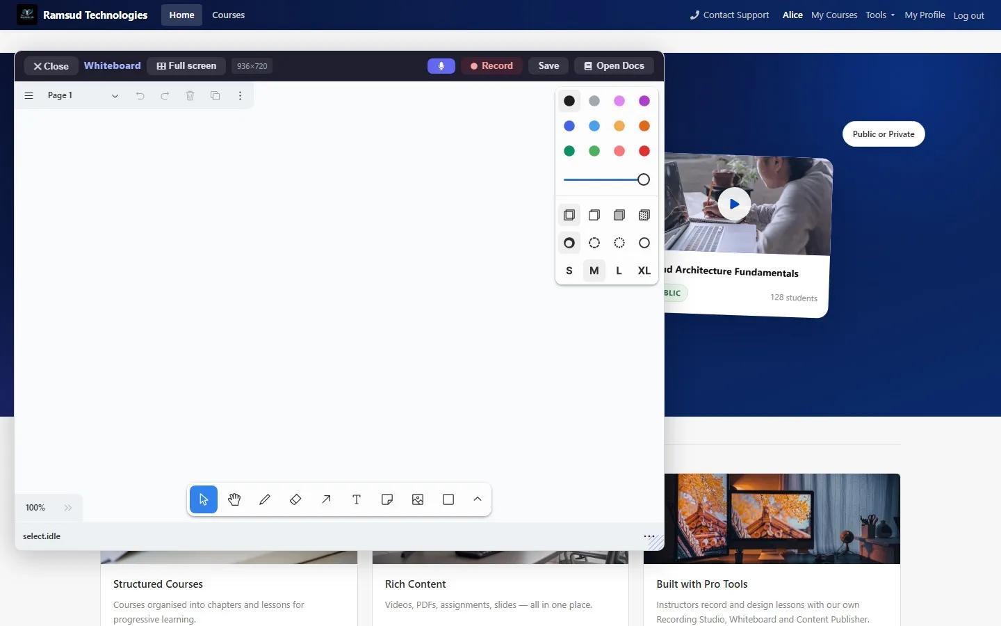The width and height of the screenshot is (1001, 626).
Task: Expand the Tools dropdown in navbar
Action: [x=880, y=15]
